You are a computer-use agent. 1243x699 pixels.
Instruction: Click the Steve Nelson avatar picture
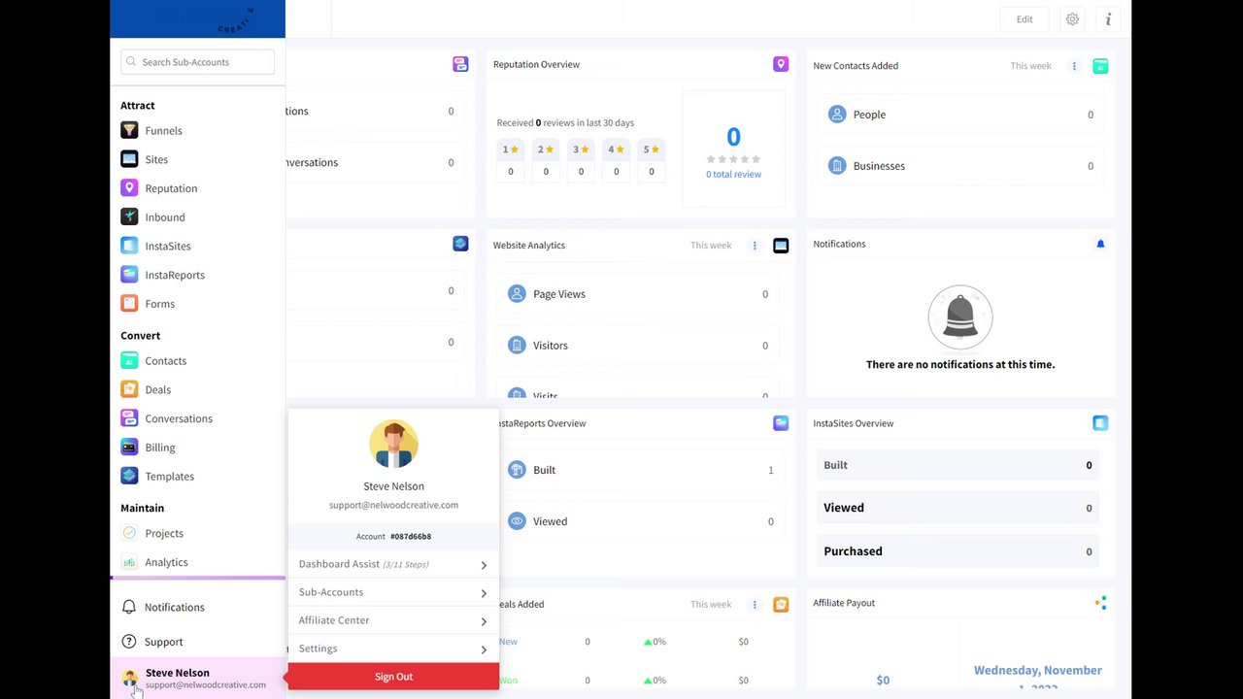[x=393, y=444]
